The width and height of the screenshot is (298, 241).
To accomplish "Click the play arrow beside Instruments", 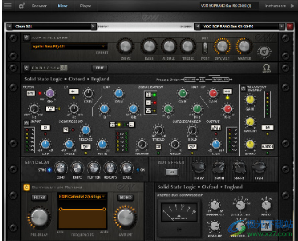I will (x=292, y=6).
